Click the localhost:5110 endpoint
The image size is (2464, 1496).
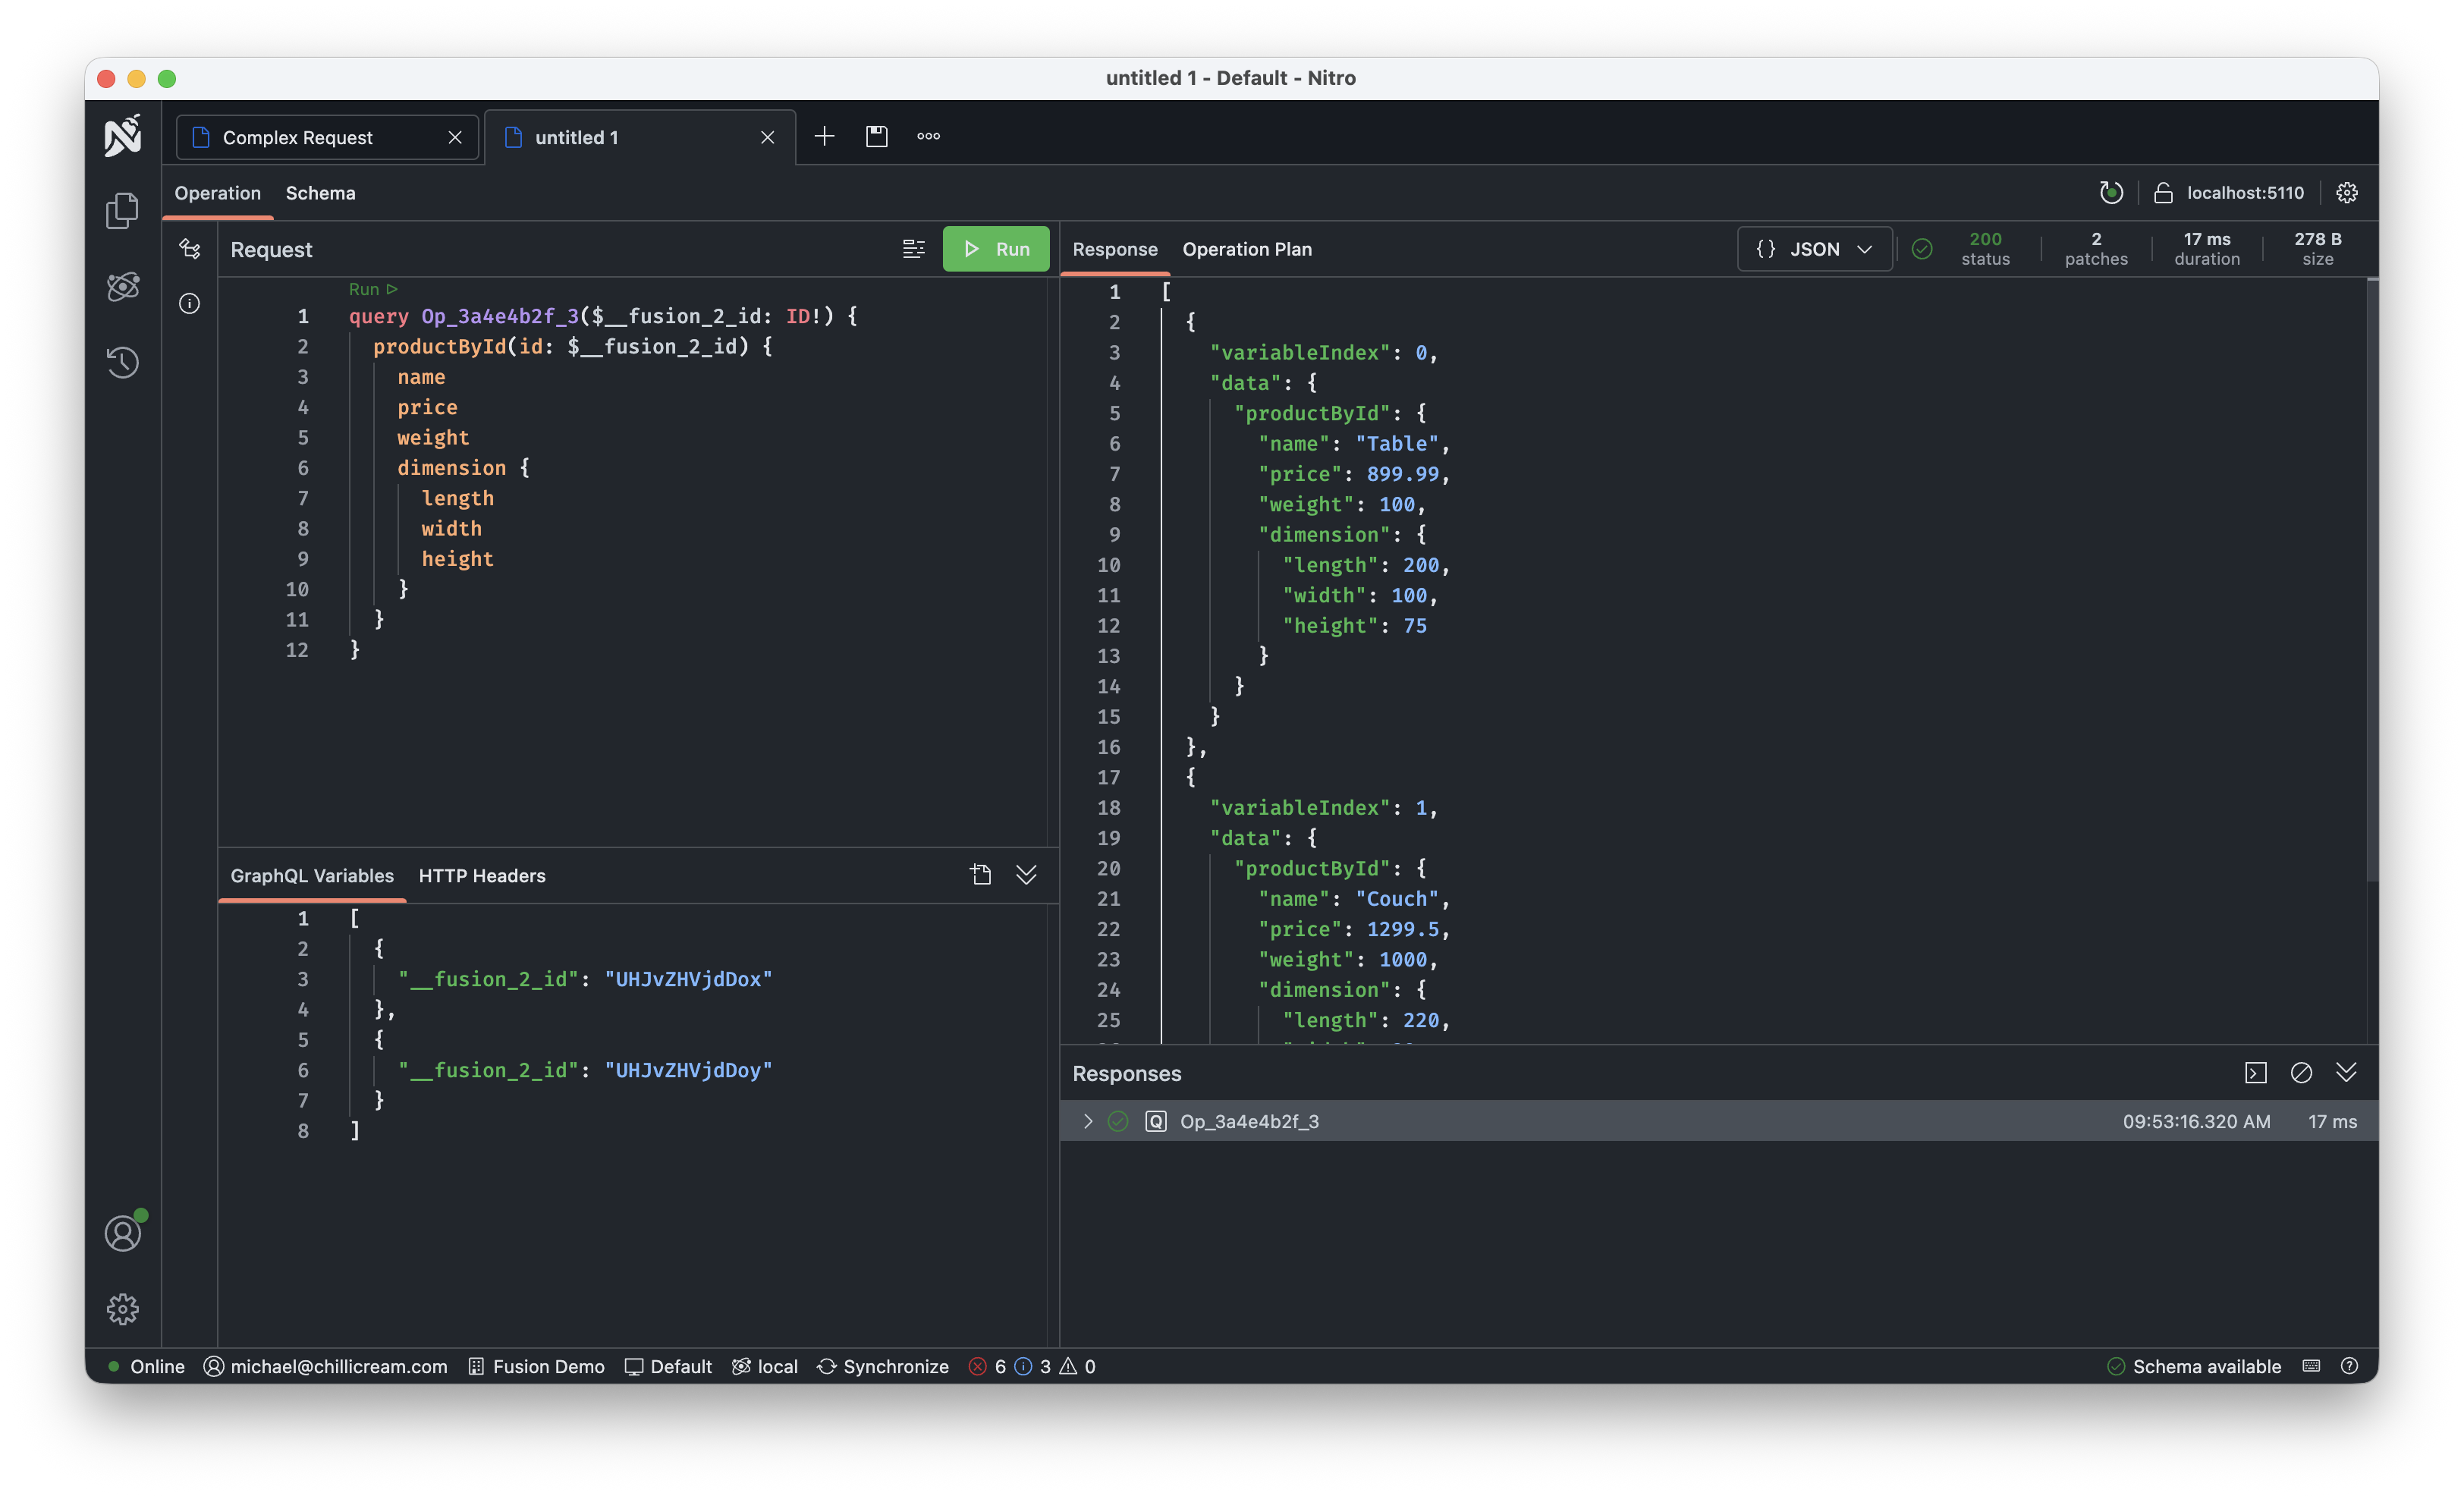point(2245,193)
